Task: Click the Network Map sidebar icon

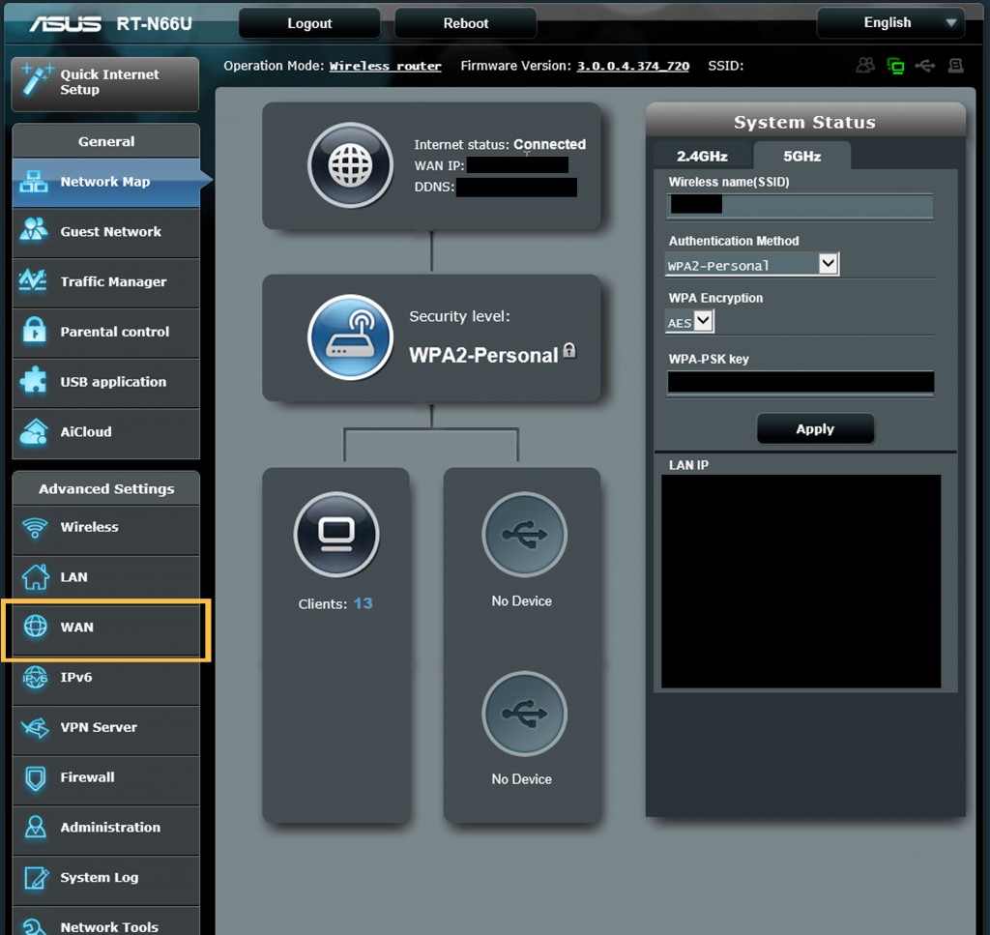Action: coord(34,182)
